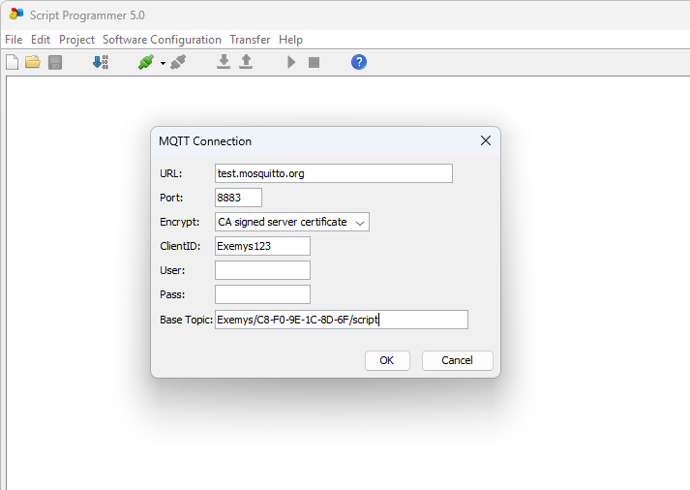Expand the arrow beside the connect icon
The width and height of the screenshot is (690, 490).
(x=163, y=63)
